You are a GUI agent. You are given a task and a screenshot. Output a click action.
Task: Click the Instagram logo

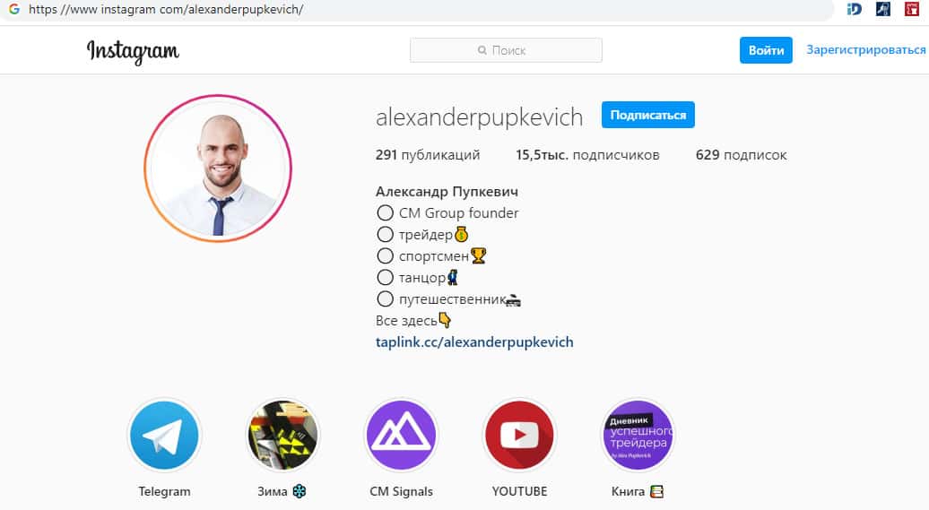133,51
